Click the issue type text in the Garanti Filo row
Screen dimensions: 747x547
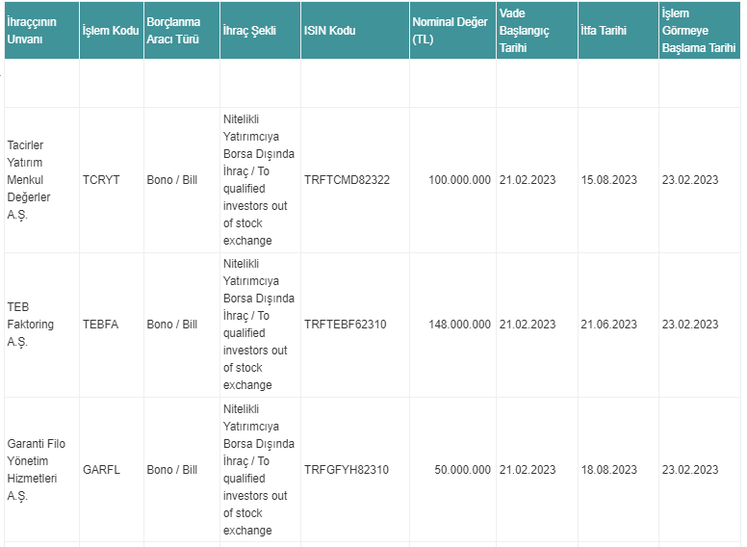pyautogui.click(x=259, y=470)
